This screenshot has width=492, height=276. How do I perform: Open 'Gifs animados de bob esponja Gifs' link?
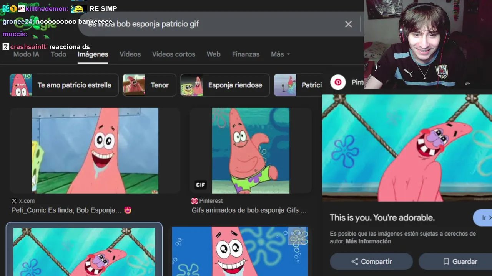tap(249, 210)
